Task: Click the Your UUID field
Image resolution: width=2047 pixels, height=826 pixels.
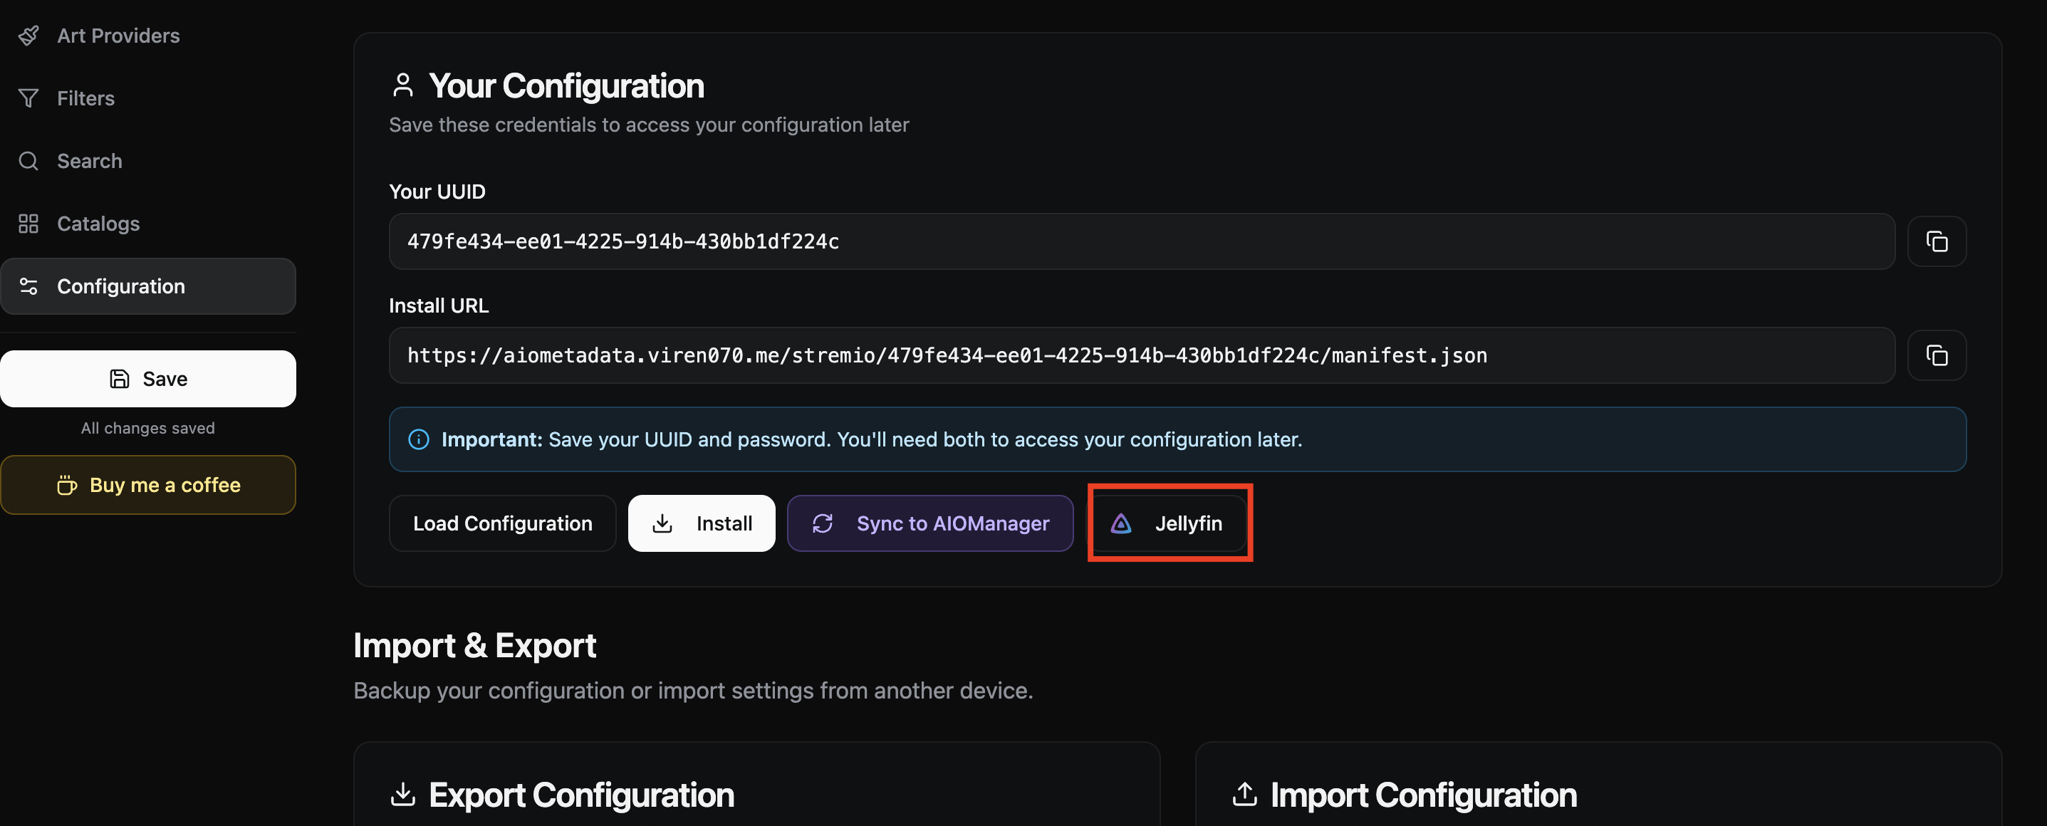Action: (x=1141, y=241)
